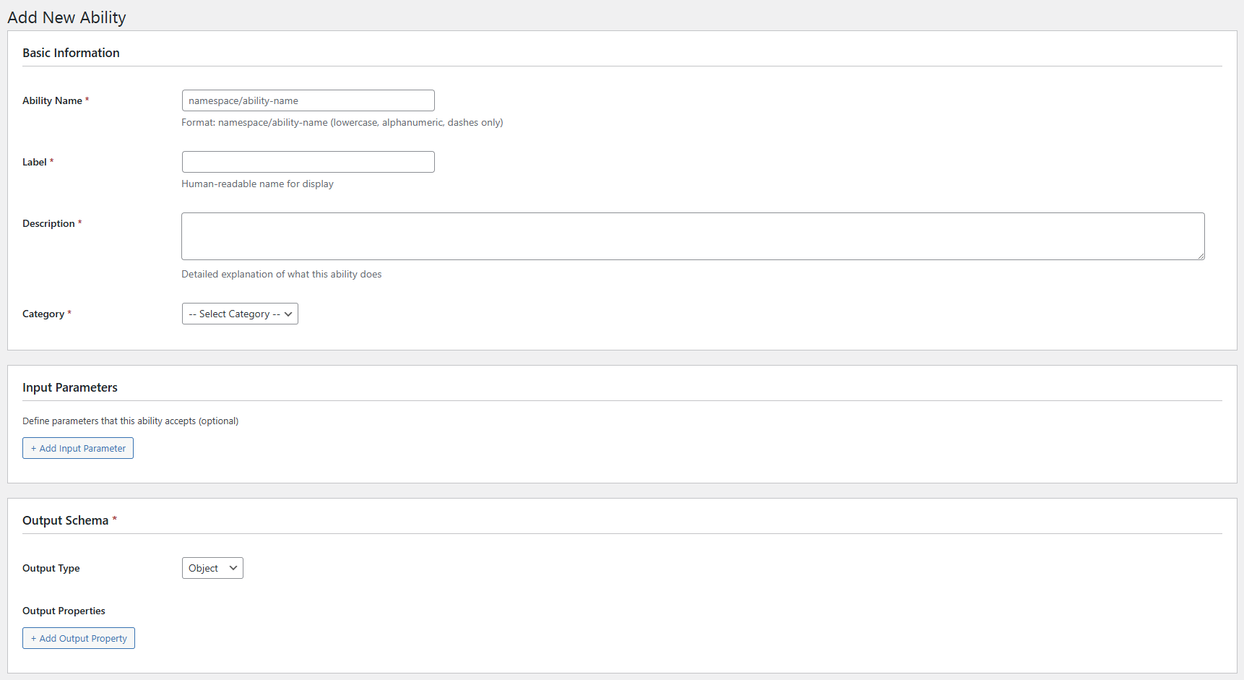This screenshot has height=680, width=1244.
Task: Click the Ability Name field label
Action: [x=52, y=100]
